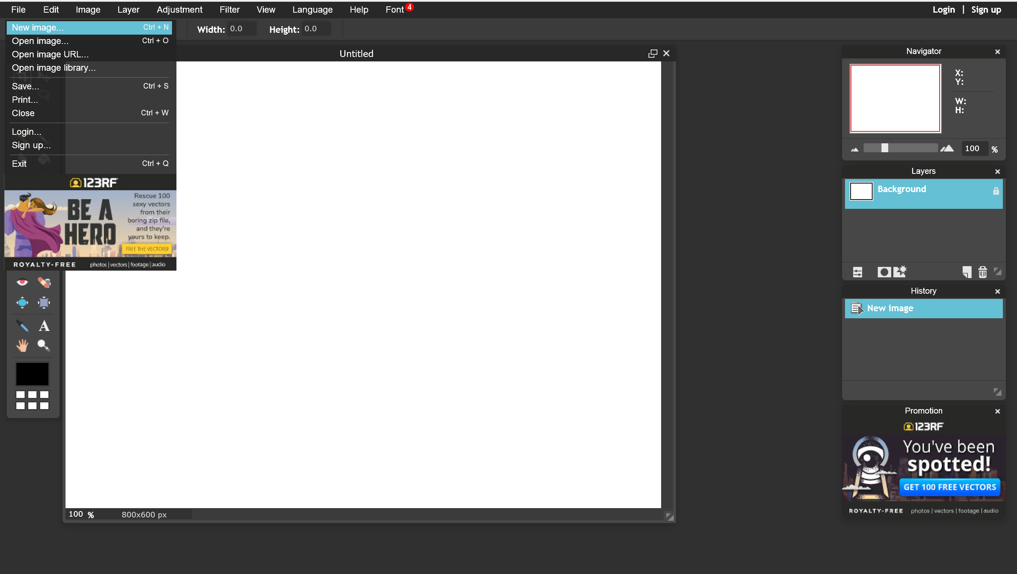Add layer mask in Layers panel
Image resolution: width=1017 pixels, height=574 pixels.
pyautogui.click(x=884, y=272)
